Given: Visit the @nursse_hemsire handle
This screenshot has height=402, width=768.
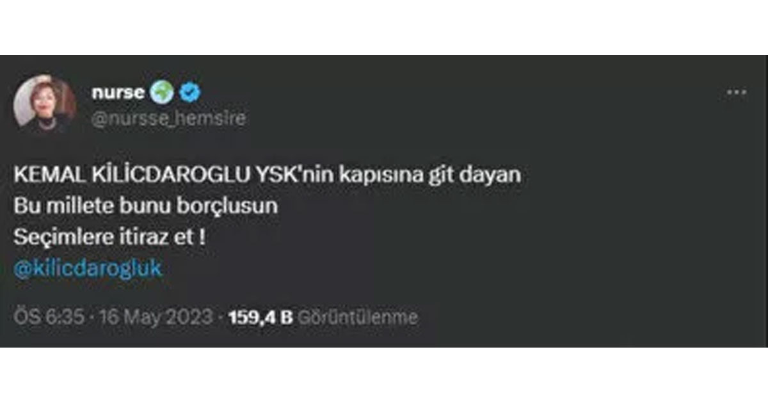Looking at the screenshot, I should [168, 119].
